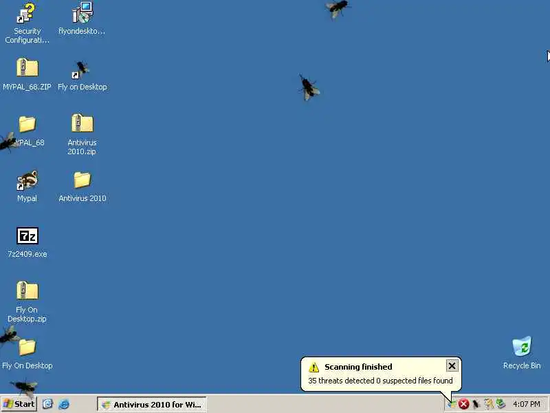
Task: Select the Antivirus 2010 folder icon
Action: coord(82,180)
